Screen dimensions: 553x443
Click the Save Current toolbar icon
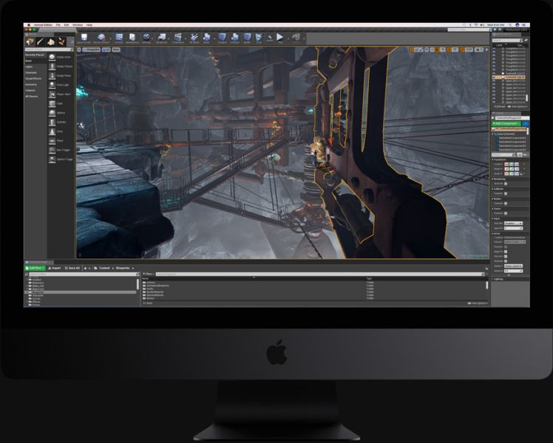[84, 38]
